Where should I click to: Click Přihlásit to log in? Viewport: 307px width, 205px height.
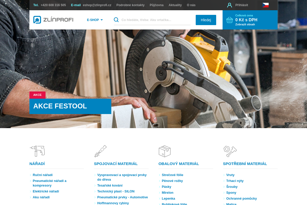[x=242, y=5]
